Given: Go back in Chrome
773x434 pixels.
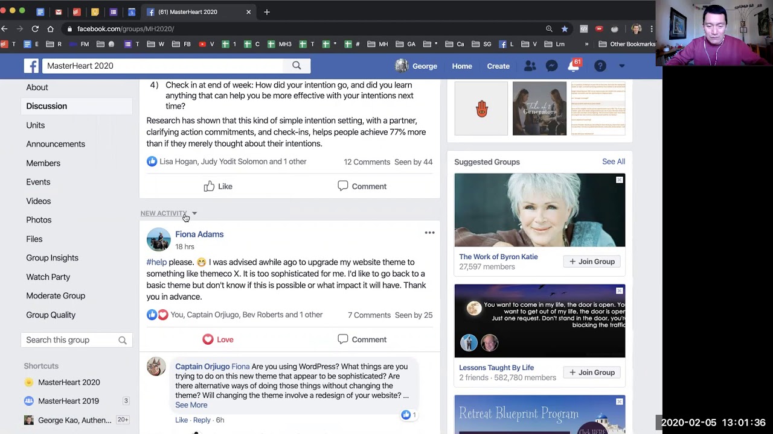Looking at the screenshot, I should pos(4,28).
